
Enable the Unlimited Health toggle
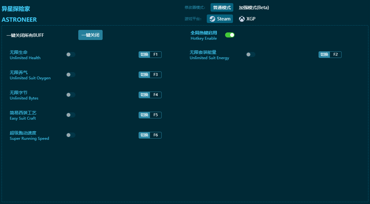click(71, 54)
